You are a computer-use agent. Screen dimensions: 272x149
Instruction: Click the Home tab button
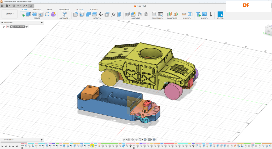tap(31, 6)
